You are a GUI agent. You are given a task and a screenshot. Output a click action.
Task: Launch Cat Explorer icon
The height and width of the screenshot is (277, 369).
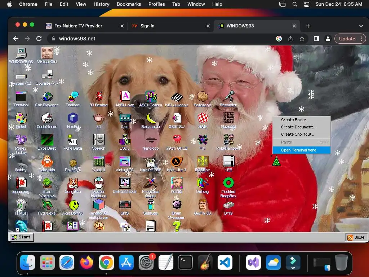46,99
